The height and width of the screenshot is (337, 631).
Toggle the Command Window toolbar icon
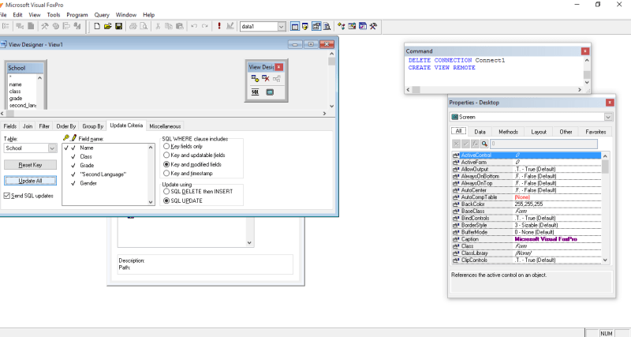click(x=294, y=26)
